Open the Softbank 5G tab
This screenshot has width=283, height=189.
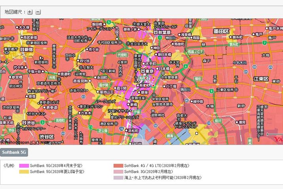click(x=14, y=152)
